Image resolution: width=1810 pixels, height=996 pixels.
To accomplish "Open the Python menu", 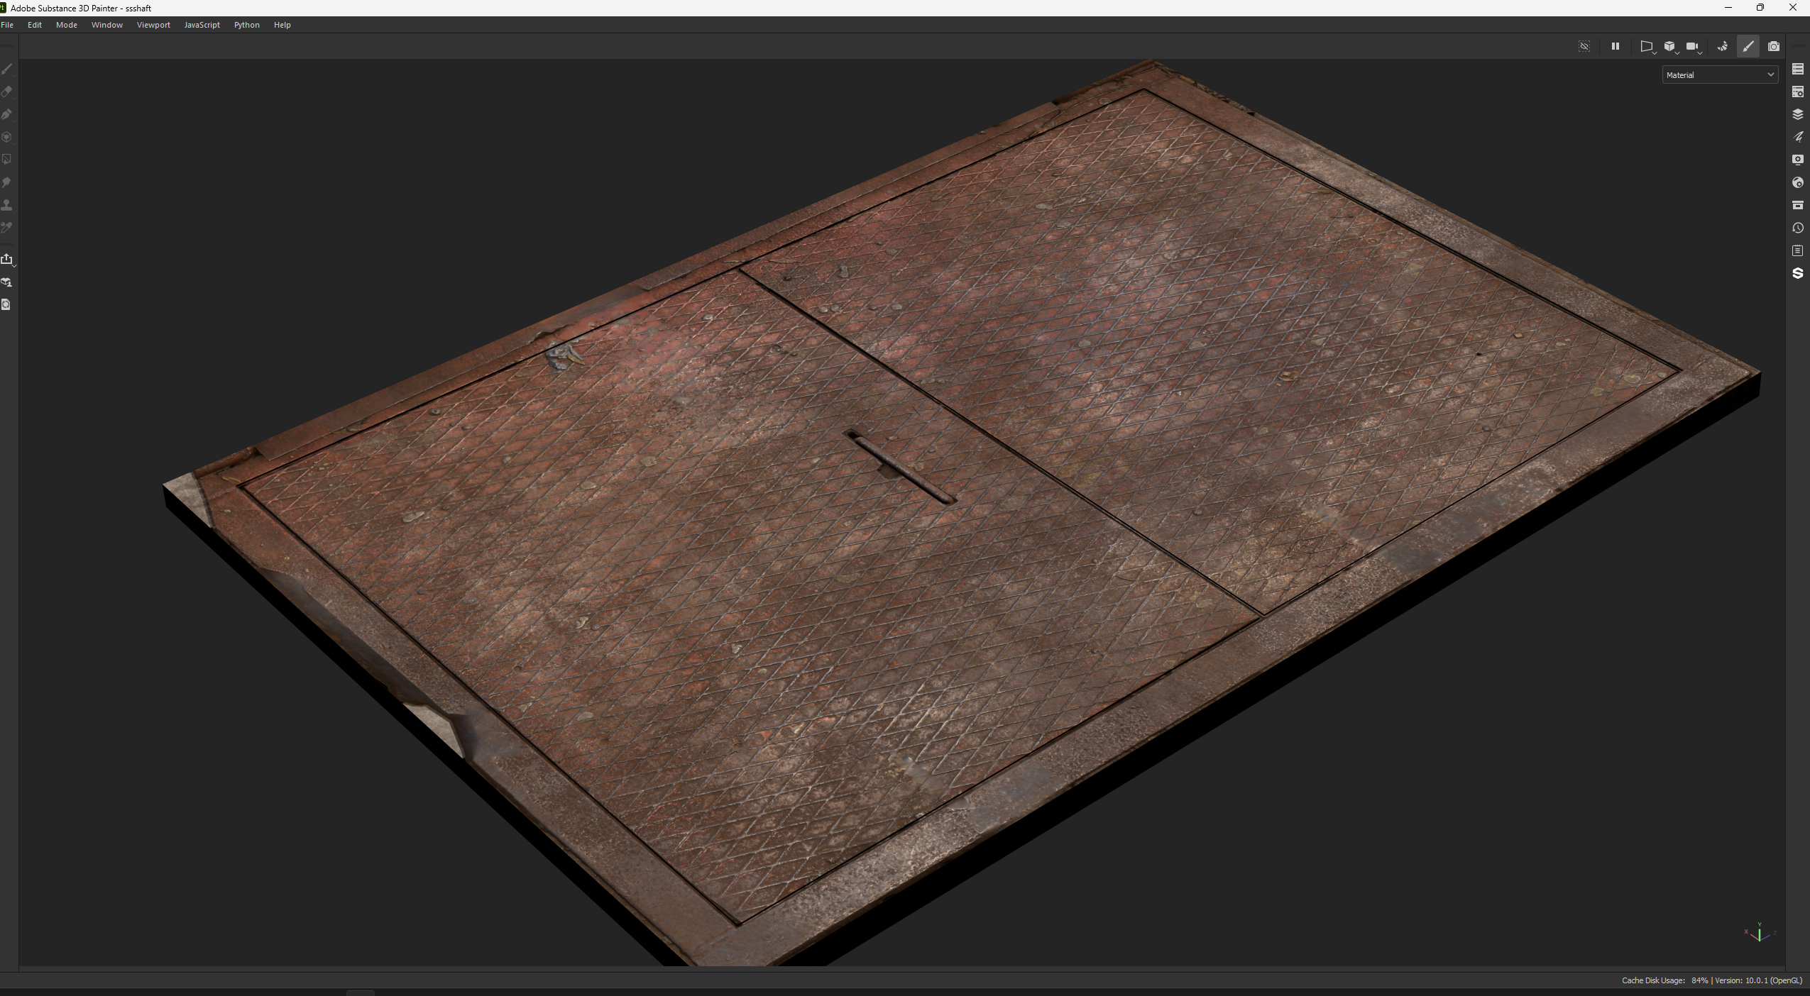I will click(246, 25).
